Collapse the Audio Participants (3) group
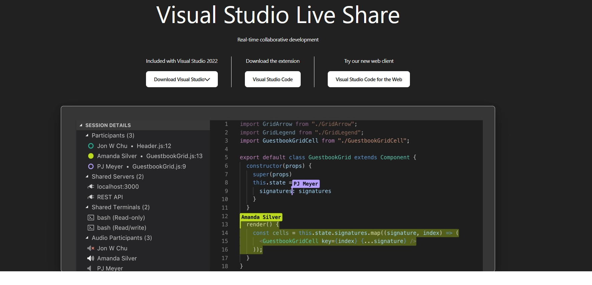The height and width of the screenshot is (285, 592). pyautogui.click(x=87, y=238)
